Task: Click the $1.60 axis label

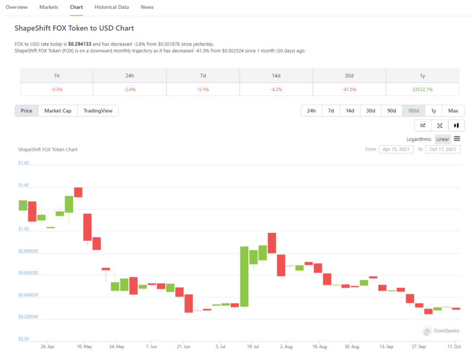Action: (23, 163)
